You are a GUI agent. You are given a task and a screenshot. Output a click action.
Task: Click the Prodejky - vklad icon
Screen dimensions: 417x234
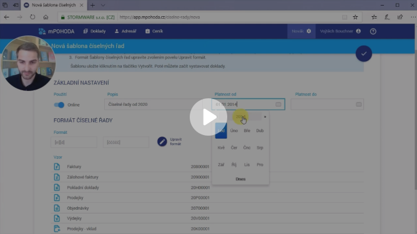point(57,228)
